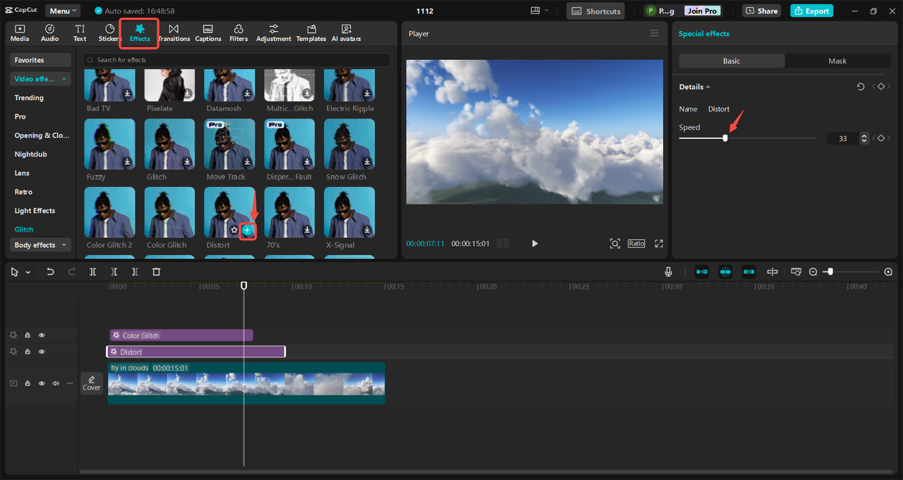903x480 pixels.
Task: Switch to the Mask tab
Action: point(837,61)
